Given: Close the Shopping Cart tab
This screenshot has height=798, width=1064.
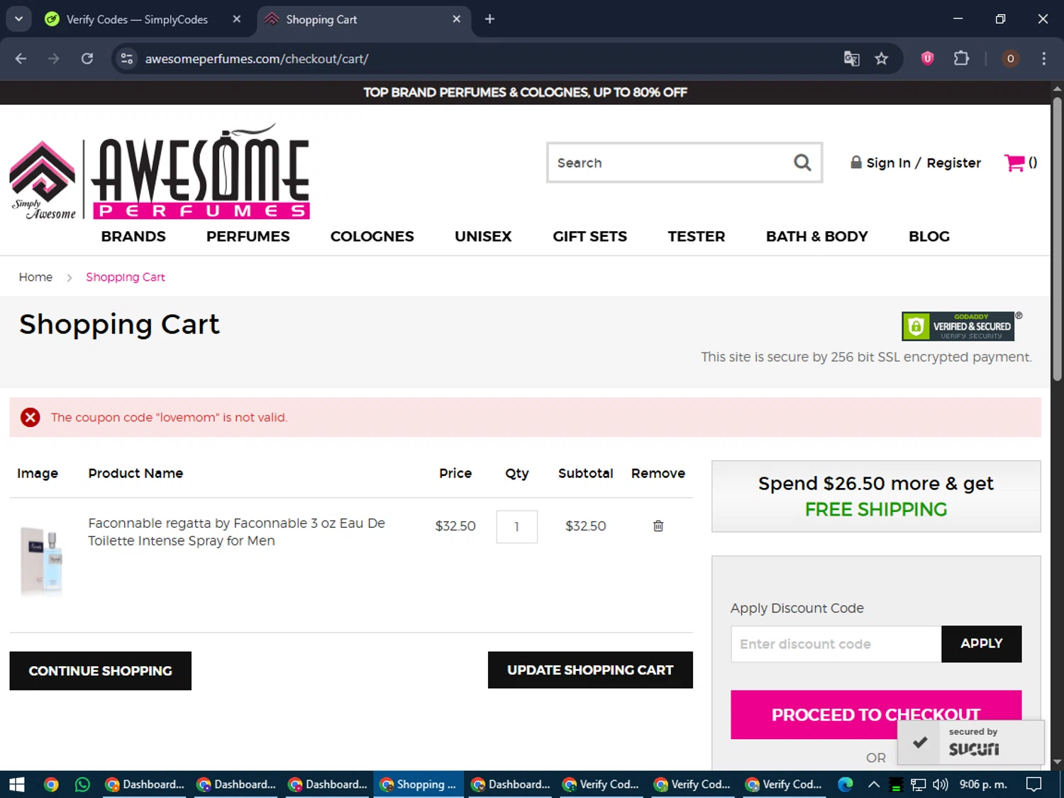Looking at the screenshot, I should coord(457,19).
